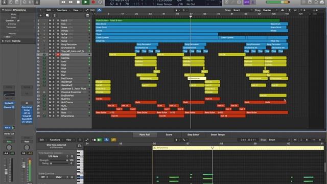Switch to the Smart Tempo tab
This screenshot has width=327, height=184.
pos(218,134)
